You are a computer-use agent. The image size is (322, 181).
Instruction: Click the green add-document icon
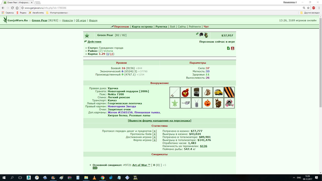click(229, 48)
